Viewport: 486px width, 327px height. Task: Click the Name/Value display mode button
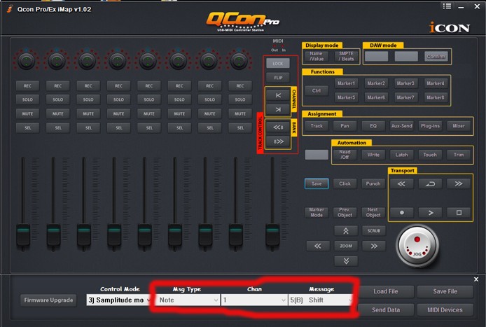tap(317, 56)
